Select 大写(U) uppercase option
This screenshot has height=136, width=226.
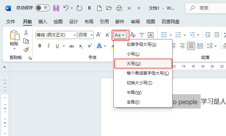coord(143,64)
